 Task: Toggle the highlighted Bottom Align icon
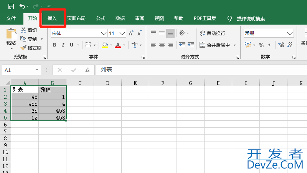pos(170,33)
